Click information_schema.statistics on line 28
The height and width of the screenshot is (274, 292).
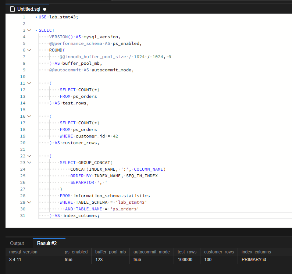click(111, 196)
